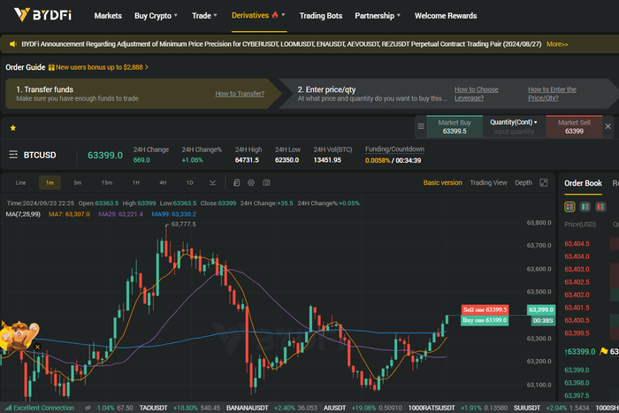Click Market Buy 63399.5 button
This screenshot has height=413, width=619.
click(x=455, y=126)
